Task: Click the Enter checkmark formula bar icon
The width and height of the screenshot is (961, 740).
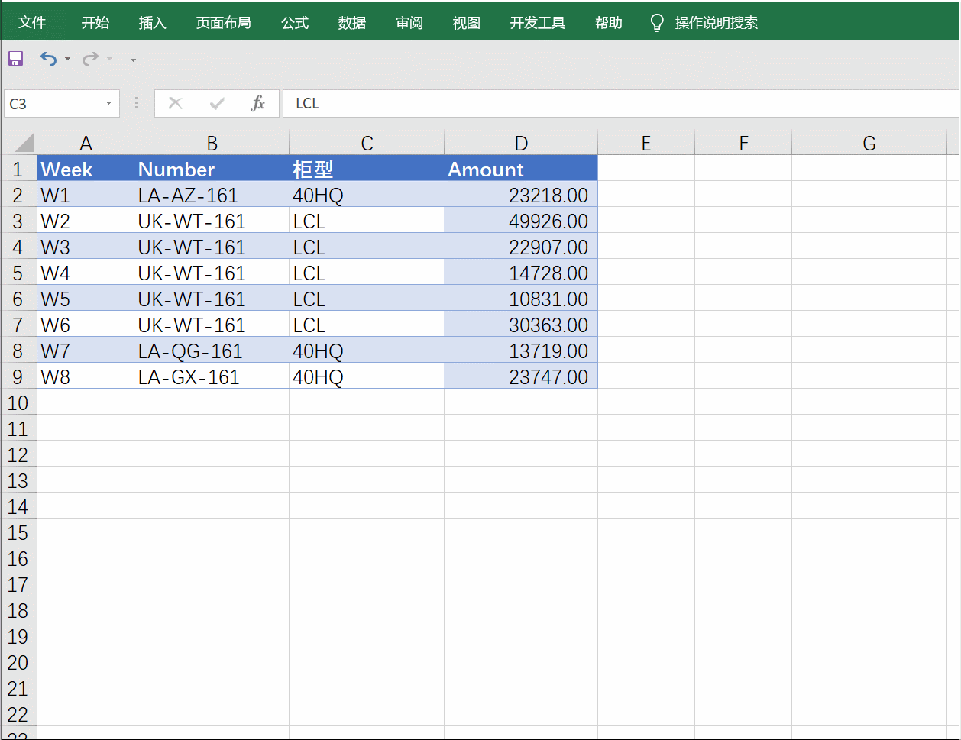Action: [x=217, y=103]
